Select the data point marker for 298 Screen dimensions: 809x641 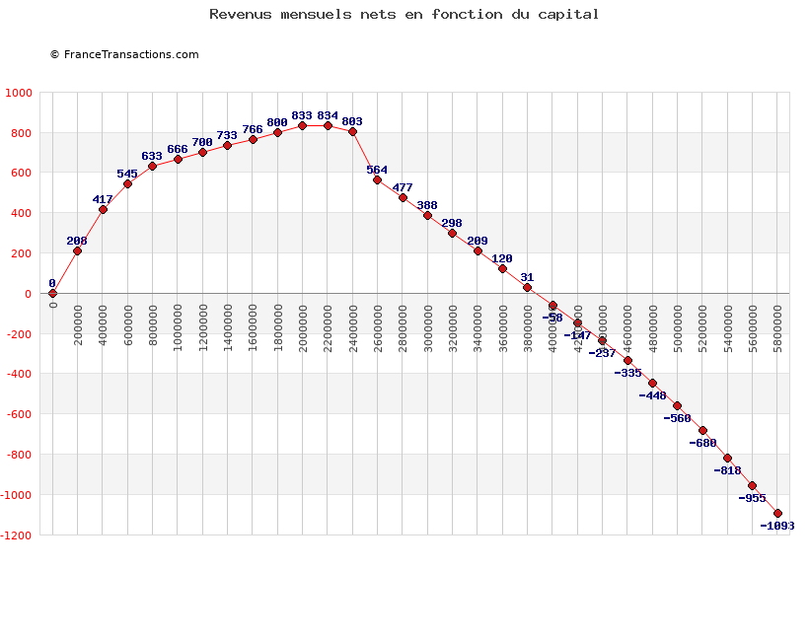(x=452, y=233)
